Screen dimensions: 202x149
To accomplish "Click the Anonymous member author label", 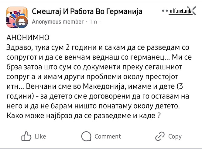I will click(58, 22).
